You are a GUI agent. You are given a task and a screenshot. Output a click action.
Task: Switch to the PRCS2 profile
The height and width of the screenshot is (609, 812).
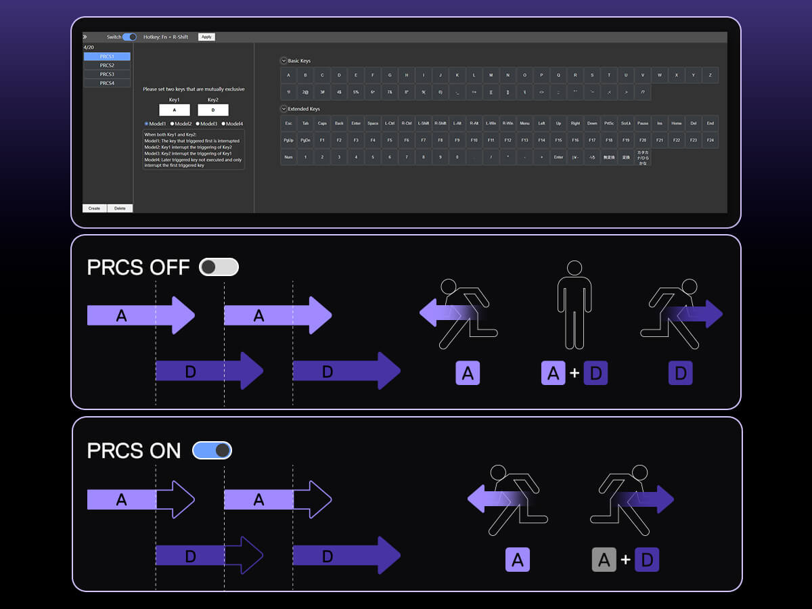[107, 66]
